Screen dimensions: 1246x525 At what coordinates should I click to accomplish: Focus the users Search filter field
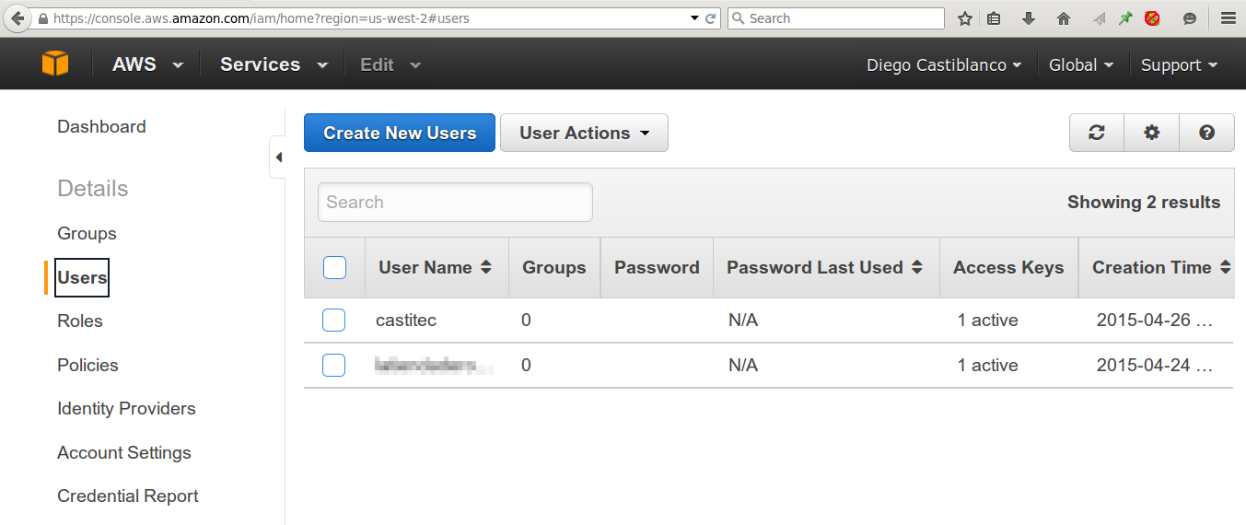[x=455, y=202]
